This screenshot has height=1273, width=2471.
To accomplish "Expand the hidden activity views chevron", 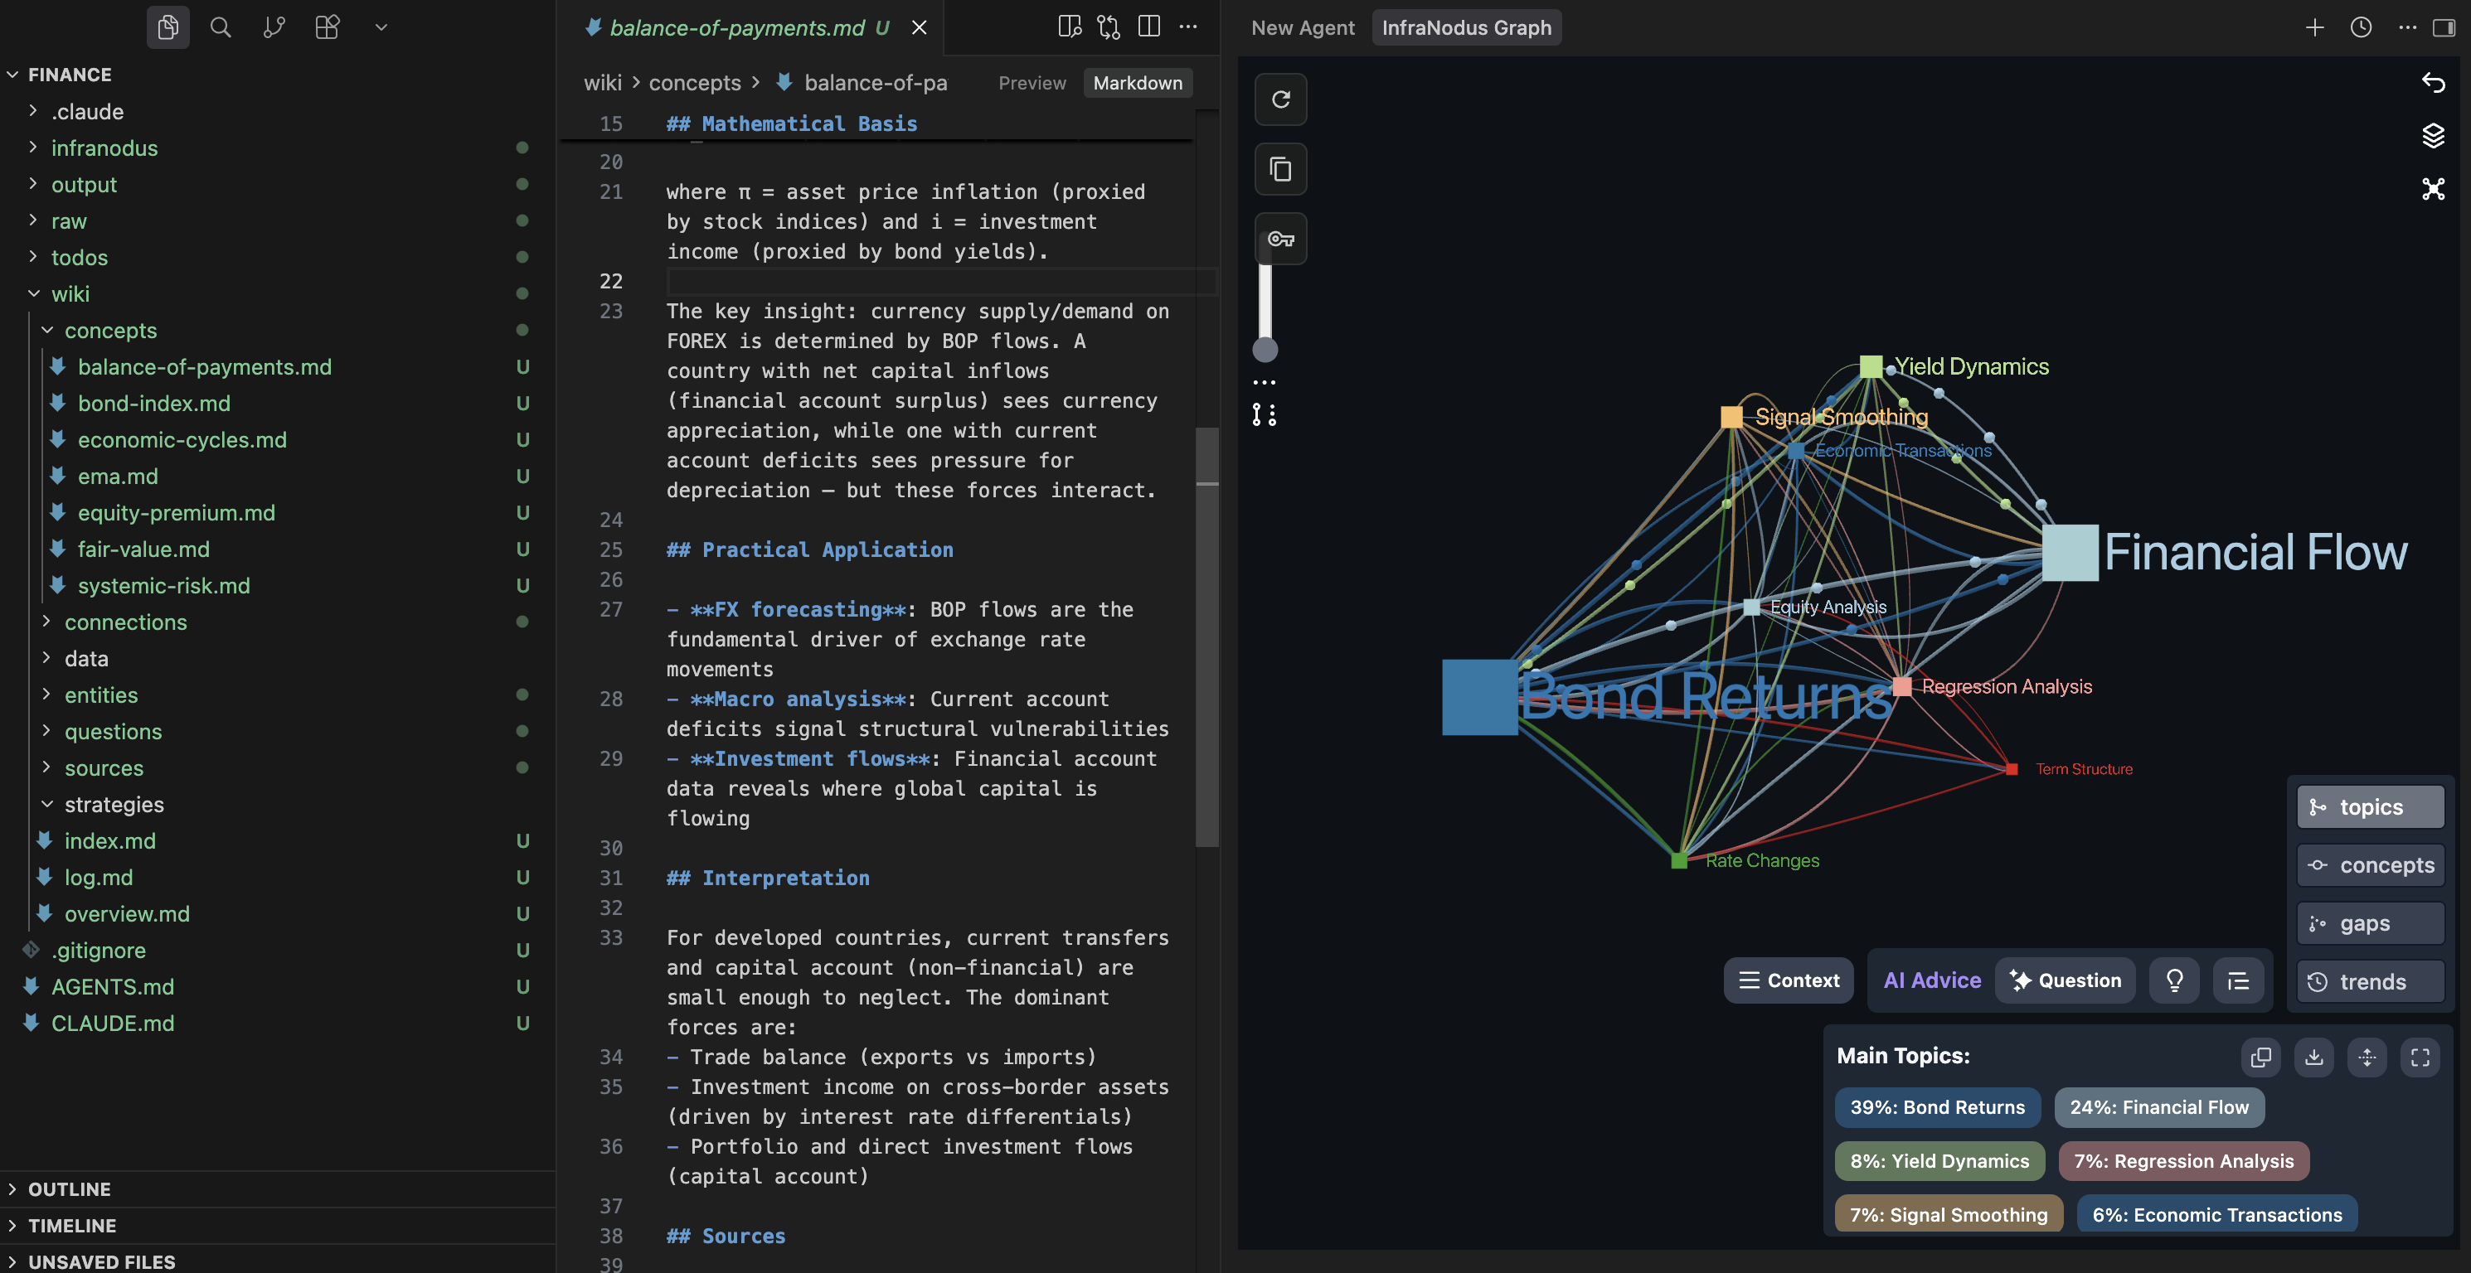I will pyautogui.click(x=381, y=27).
